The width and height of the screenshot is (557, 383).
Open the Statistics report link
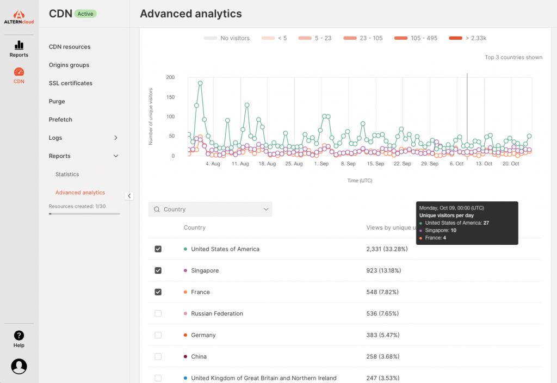67,175
